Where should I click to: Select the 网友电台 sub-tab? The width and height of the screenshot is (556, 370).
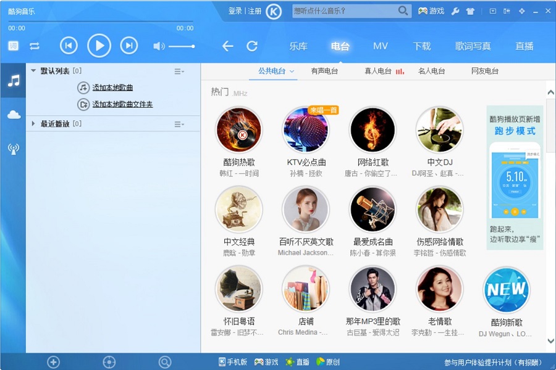click(485, 71)
